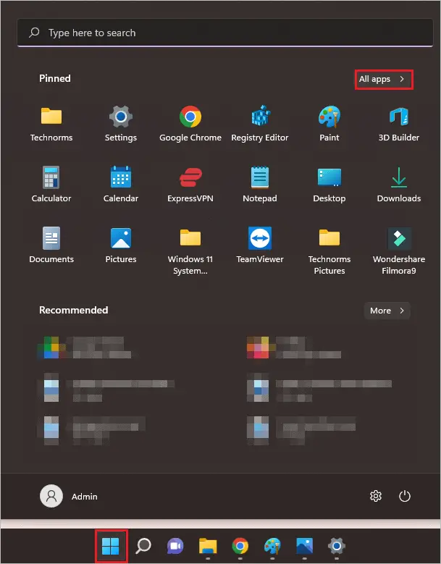Switch to Paint on the taskbar
Screen dimensions: 441x564
(272, 546)
